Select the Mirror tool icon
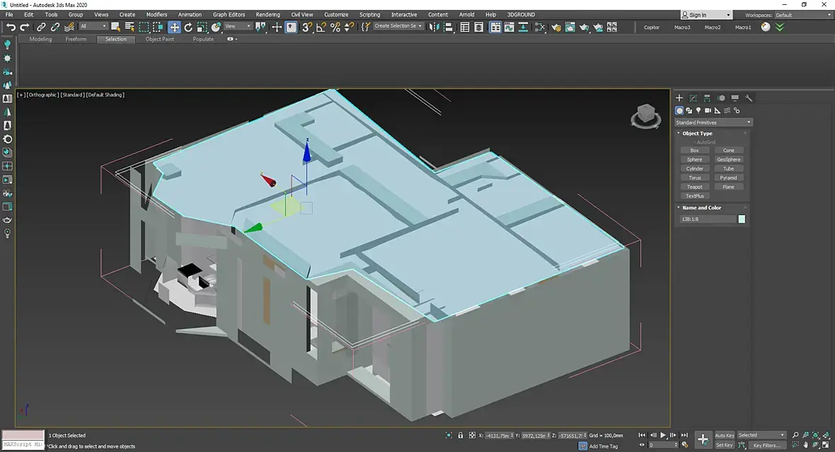 click(434, 27)
